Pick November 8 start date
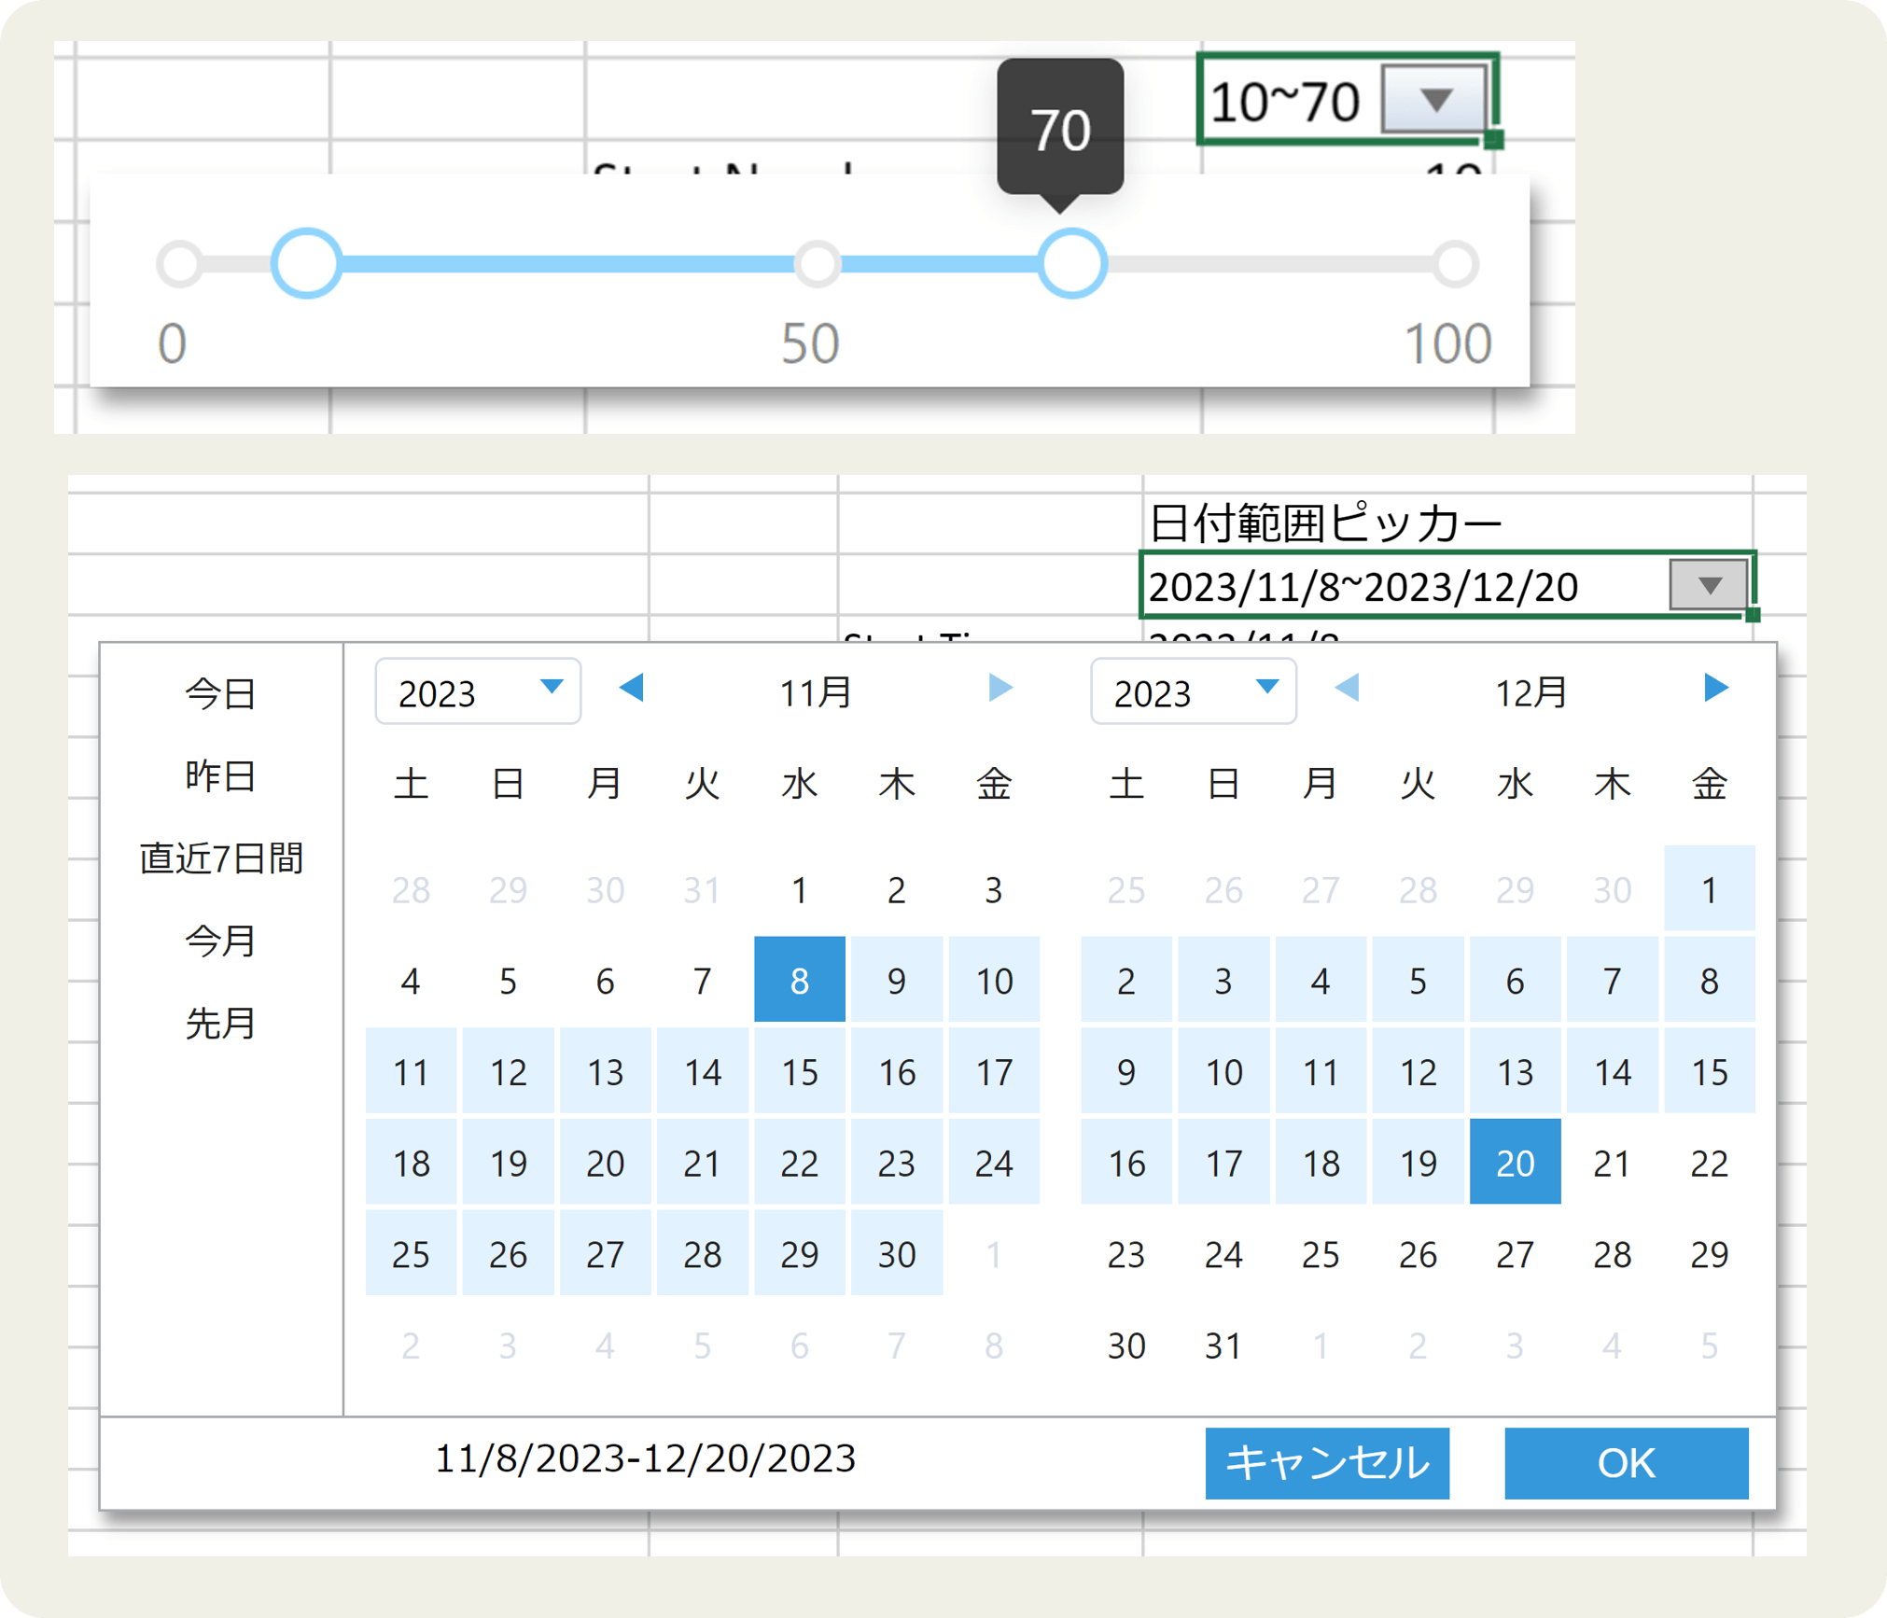The width and height of the screenshot is (1887, 1618). click(x=800, y=980)
